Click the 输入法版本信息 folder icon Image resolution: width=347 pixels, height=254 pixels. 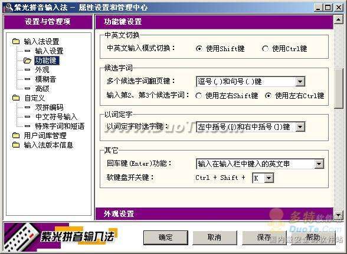coord(16,145)
